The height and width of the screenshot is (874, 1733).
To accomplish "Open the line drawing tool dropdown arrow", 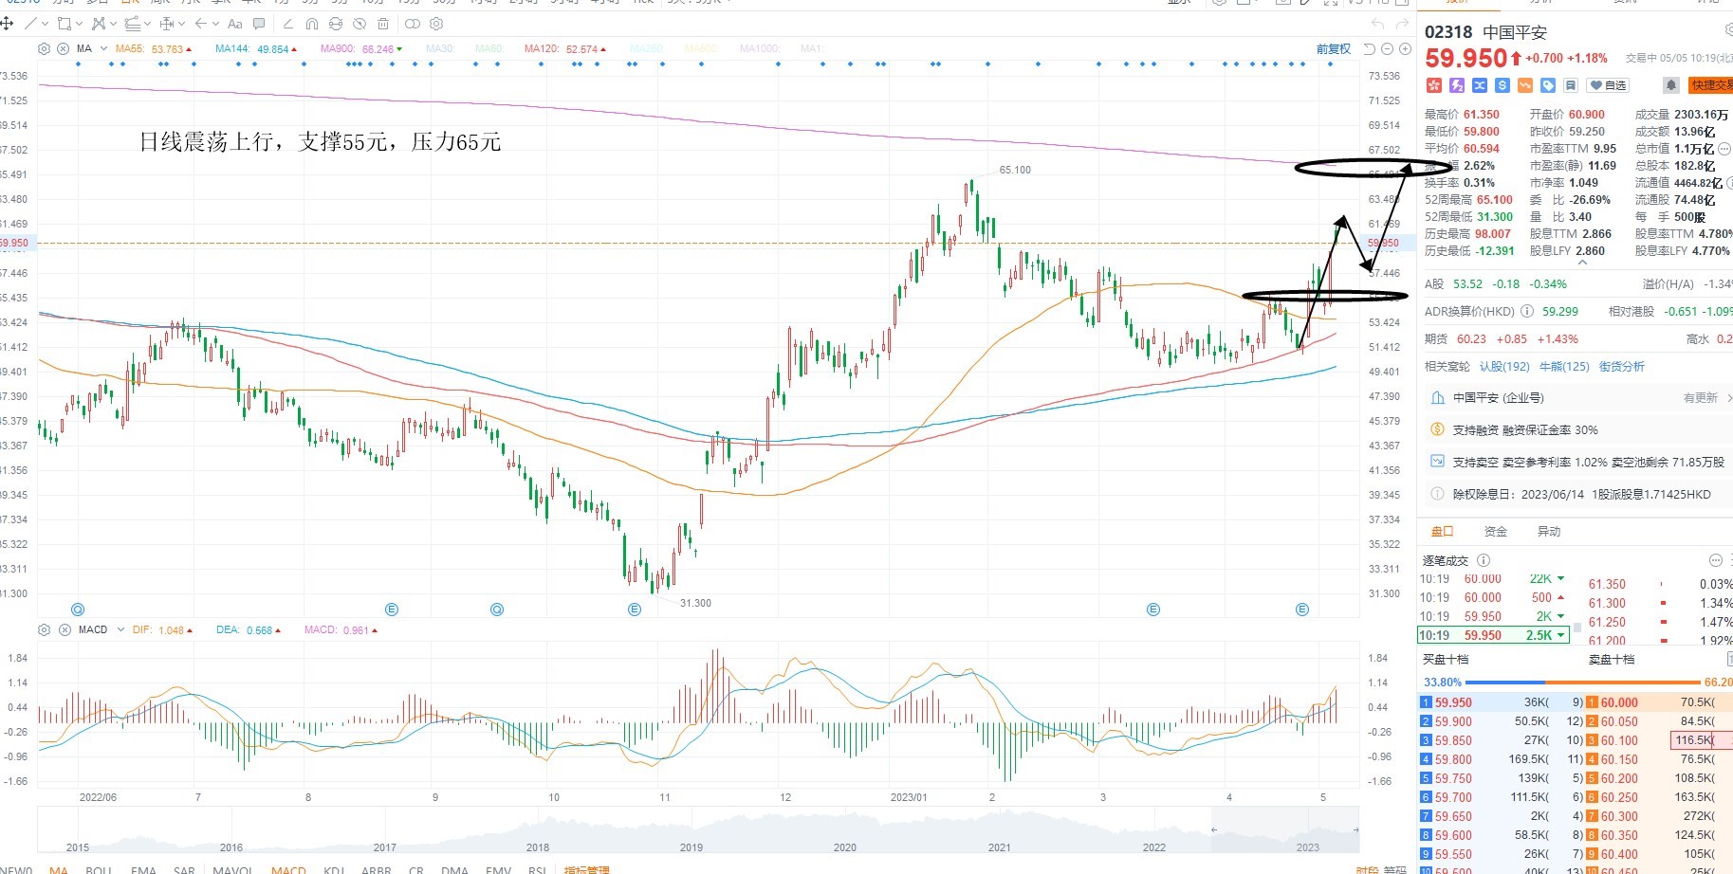I will (x=46, y=24).
